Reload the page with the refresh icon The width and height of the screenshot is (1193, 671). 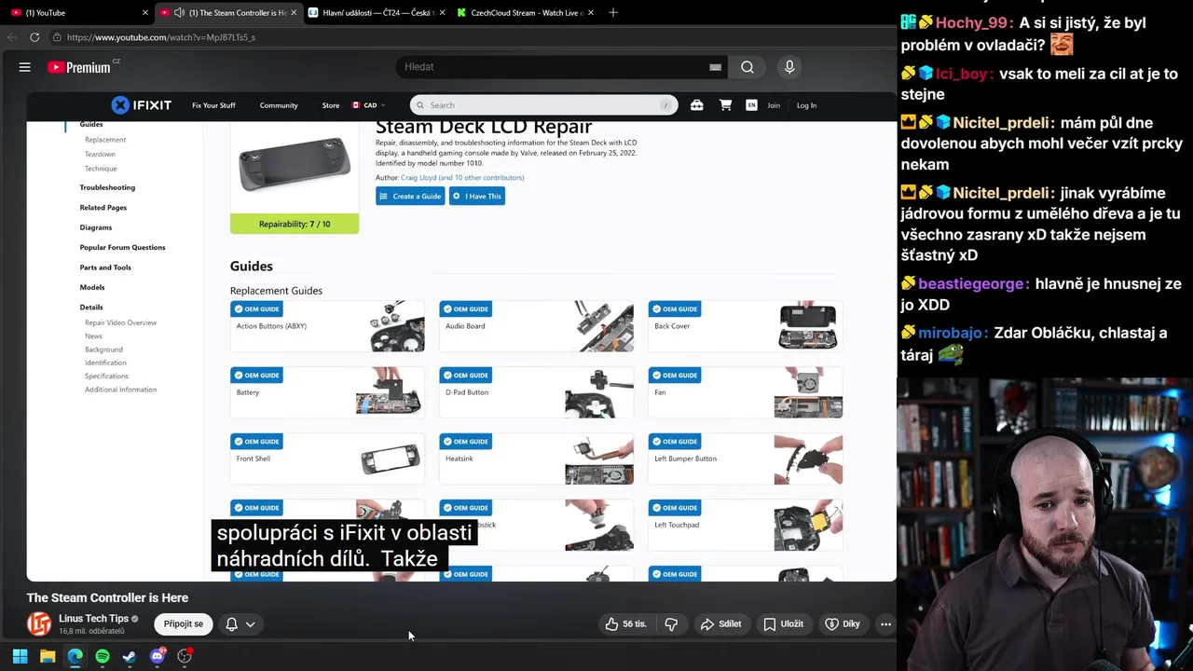pos(34,37)
